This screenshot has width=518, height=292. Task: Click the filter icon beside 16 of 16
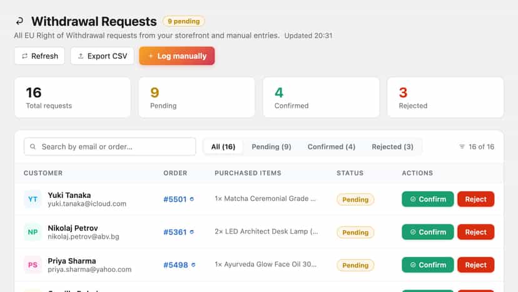point(462,147)
